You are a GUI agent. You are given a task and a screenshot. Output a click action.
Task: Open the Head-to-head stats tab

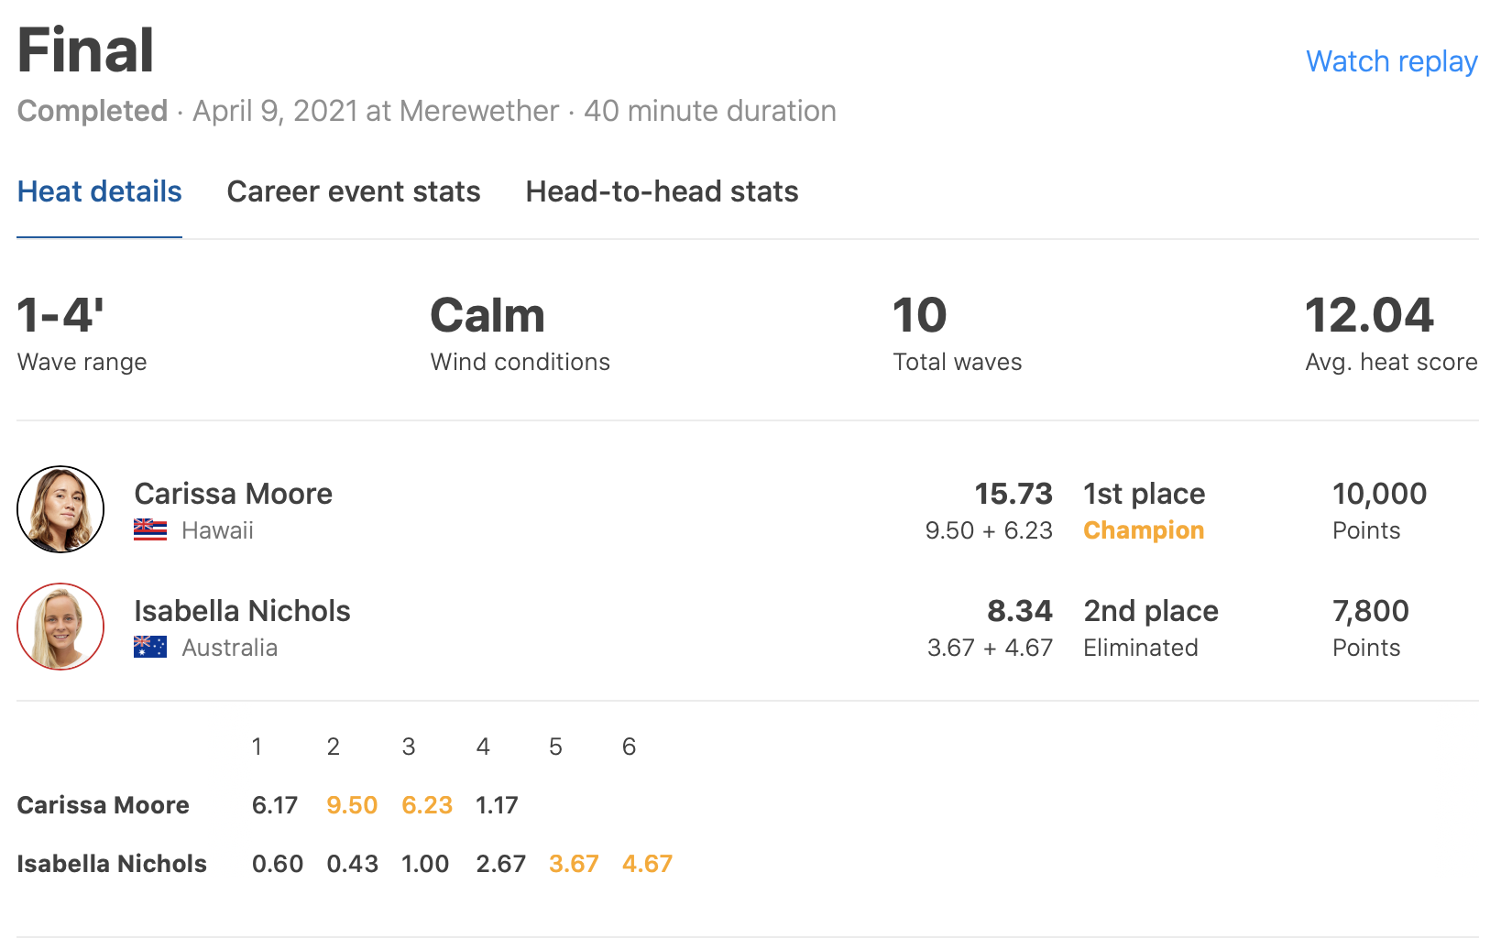click(662, 191)
